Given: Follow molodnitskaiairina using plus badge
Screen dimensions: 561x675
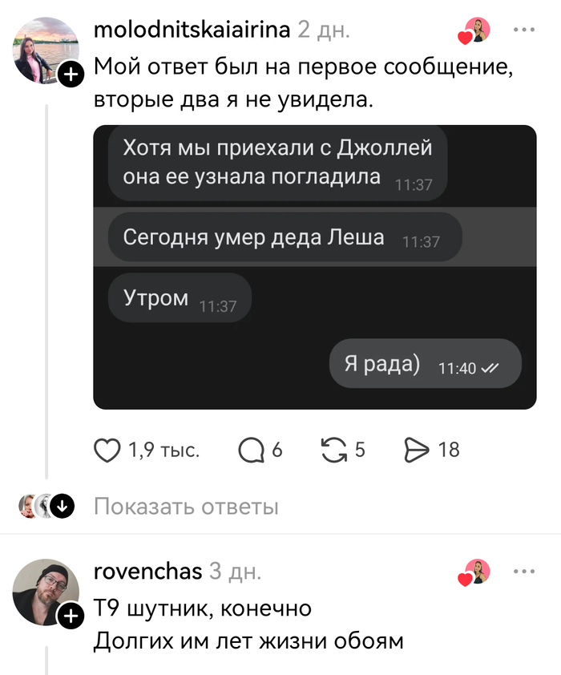Looking at the screenshot, I should pyautogui.click(x=71, y=75).
